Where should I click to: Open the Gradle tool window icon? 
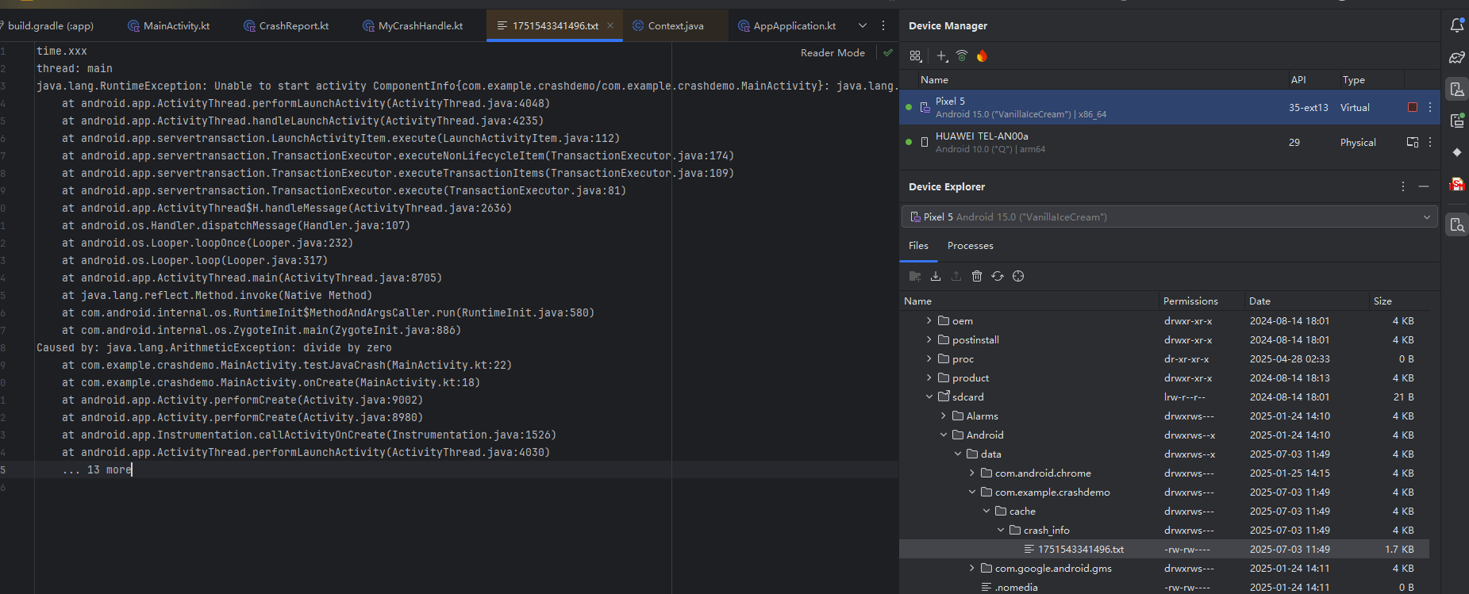coord(1457,57)
